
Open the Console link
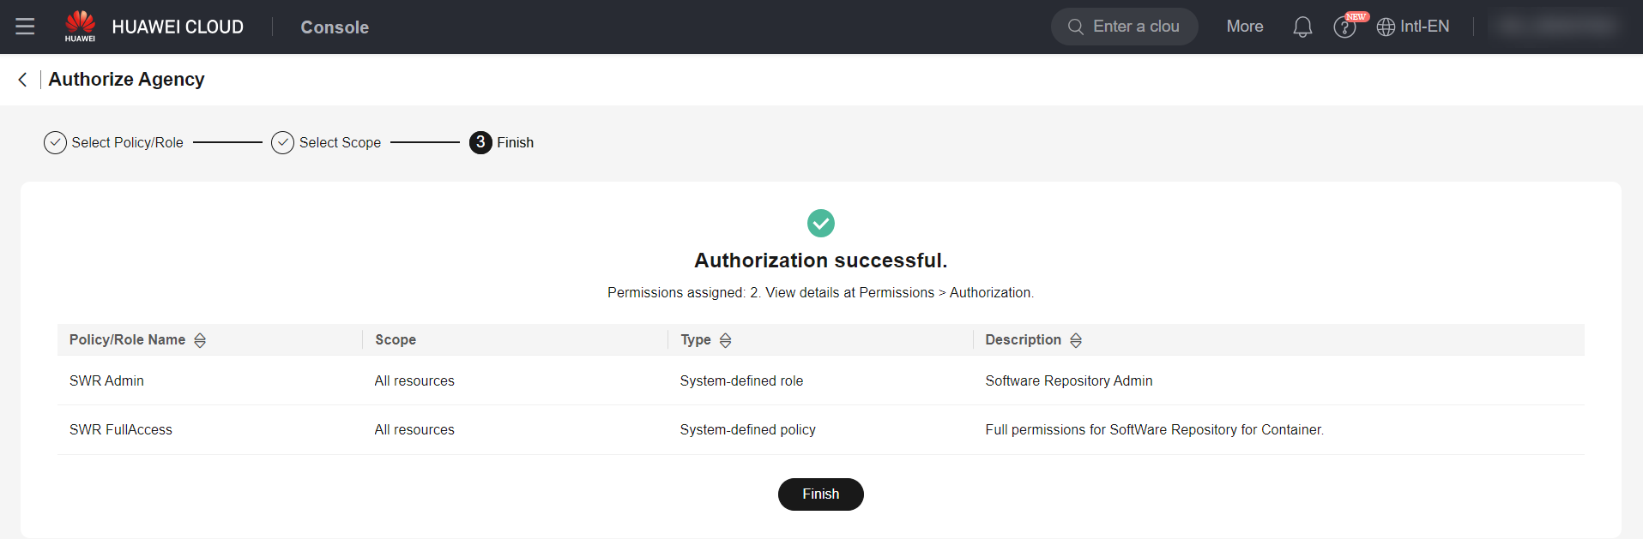pyautogui.click(x=335, y=27)
